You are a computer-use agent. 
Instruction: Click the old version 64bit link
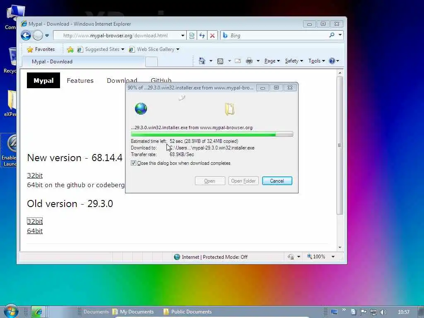point(35,231)
